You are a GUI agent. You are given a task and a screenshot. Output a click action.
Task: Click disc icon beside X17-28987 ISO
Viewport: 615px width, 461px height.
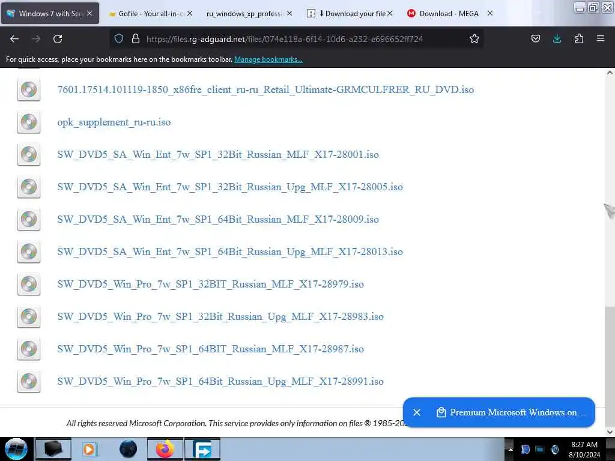click(29, 349)
